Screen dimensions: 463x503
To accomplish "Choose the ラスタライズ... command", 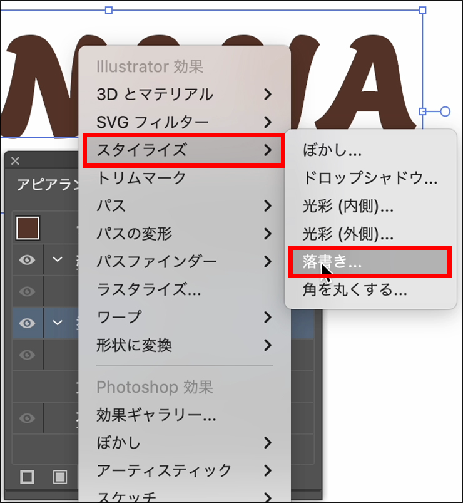I will (x=149, y=289).
